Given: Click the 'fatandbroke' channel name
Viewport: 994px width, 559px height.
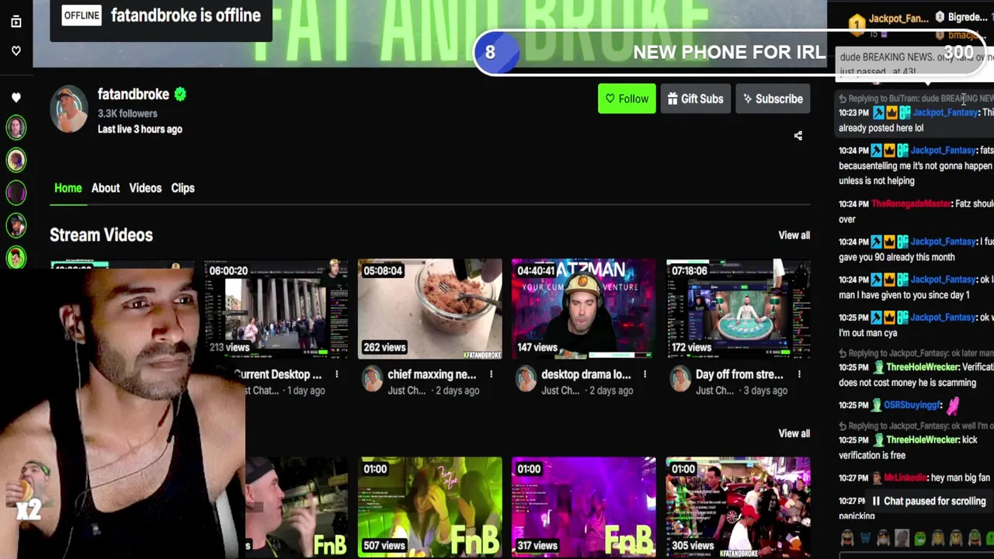Looking at the screenshot, I should tap(134, 94).
